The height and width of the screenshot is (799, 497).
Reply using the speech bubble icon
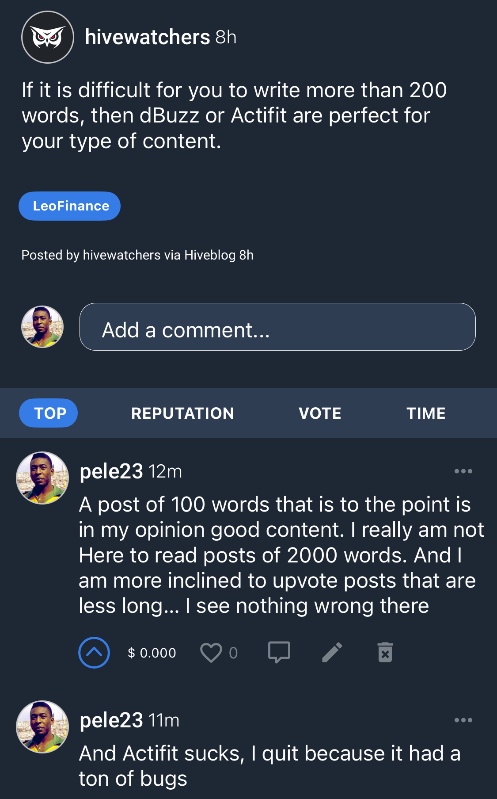click(279, 652)
